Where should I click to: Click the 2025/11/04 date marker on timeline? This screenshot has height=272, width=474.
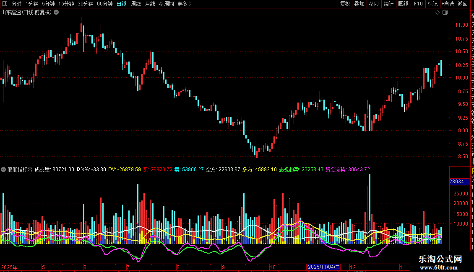tap(324, 267)
